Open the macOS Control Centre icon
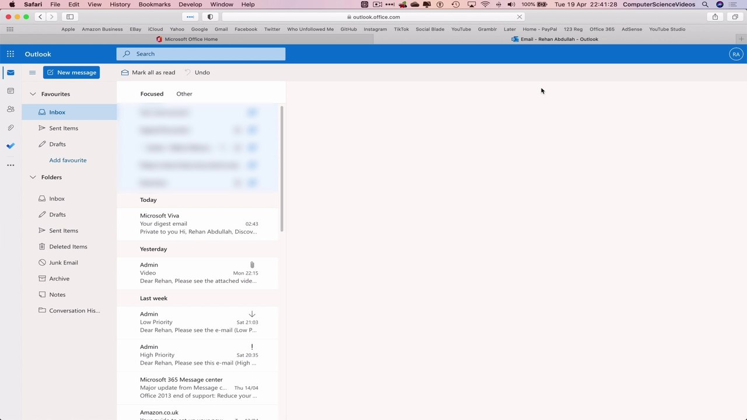Image resolution: width=747 pixels, height=420 pixels. 734,5
